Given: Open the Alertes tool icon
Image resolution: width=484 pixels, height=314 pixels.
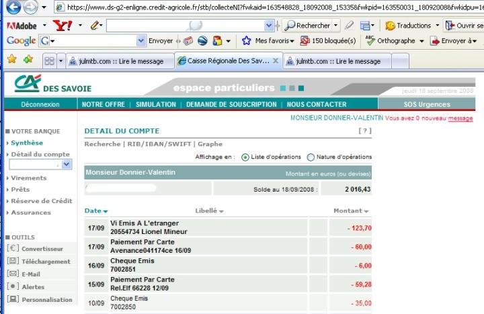Looking at the screenshot, I should point(13,286).
